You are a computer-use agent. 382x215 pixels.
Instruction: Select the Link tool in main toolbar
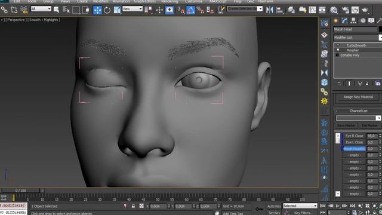click(4, 10)
